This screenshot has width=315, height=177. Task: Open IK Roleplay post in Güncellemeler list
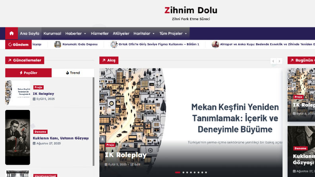coord(43,94)
